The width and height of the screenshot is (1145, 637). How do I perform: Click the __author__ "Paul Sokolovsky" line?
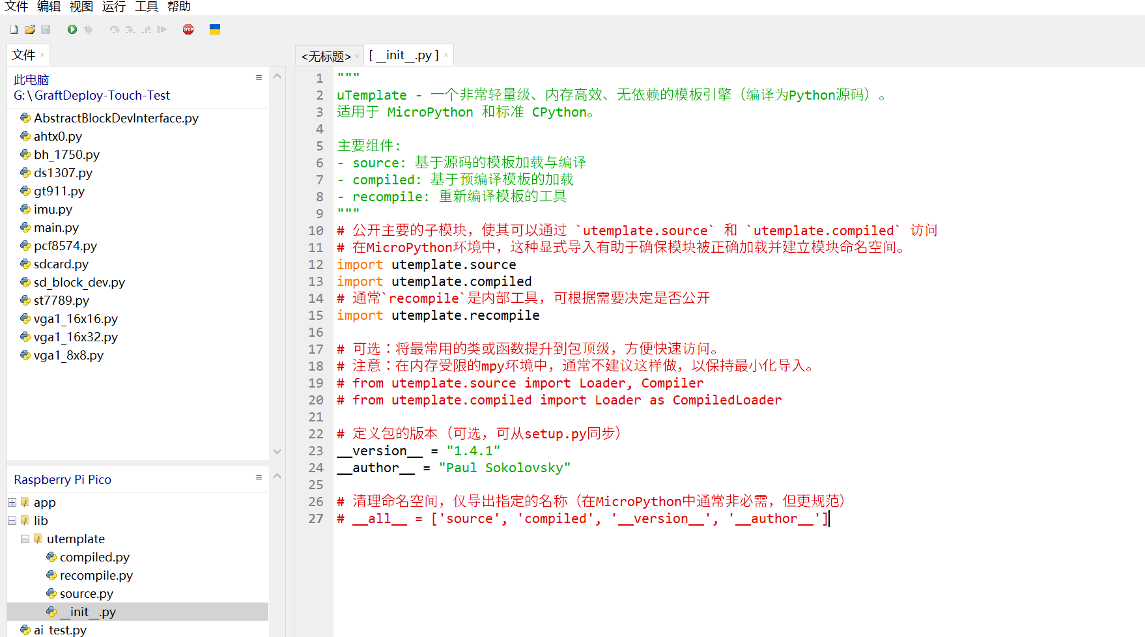[454, 468]
